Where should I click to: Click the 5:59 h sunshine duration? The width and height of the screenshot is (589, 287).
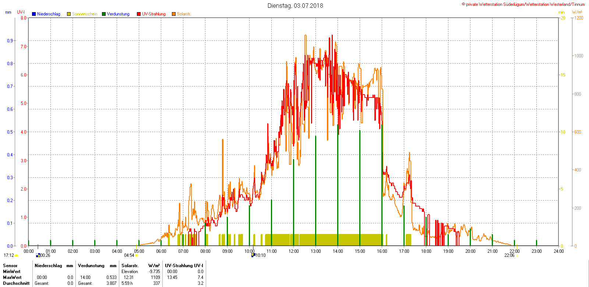click(127, 283)
